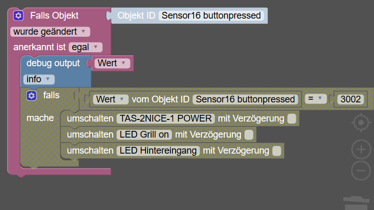Open the 'egal' acknowledged dropdown

point(85,47)
